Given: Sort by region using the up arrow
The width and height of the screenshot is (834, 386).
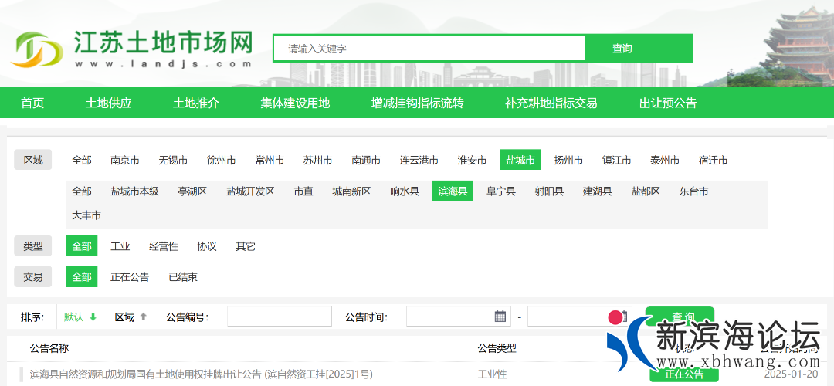Looking at the screenshot, I should click(143, 317).
